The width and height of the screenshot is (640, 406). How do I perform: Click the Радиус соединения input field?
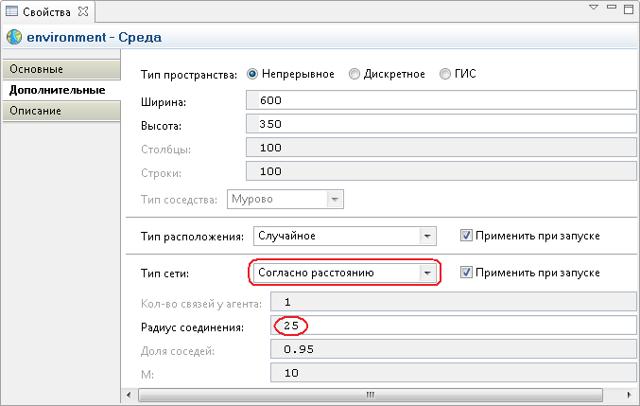coord(454,326)
